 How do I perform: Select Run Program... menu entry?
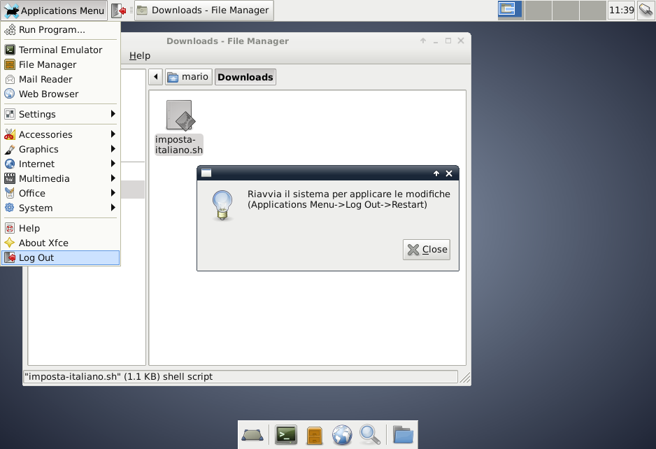(x=61, y=29)
